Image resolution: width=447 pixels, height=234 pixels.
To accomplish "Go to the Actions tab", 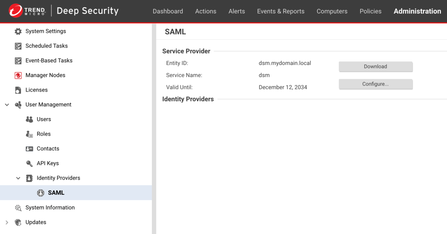I will 206,11.
